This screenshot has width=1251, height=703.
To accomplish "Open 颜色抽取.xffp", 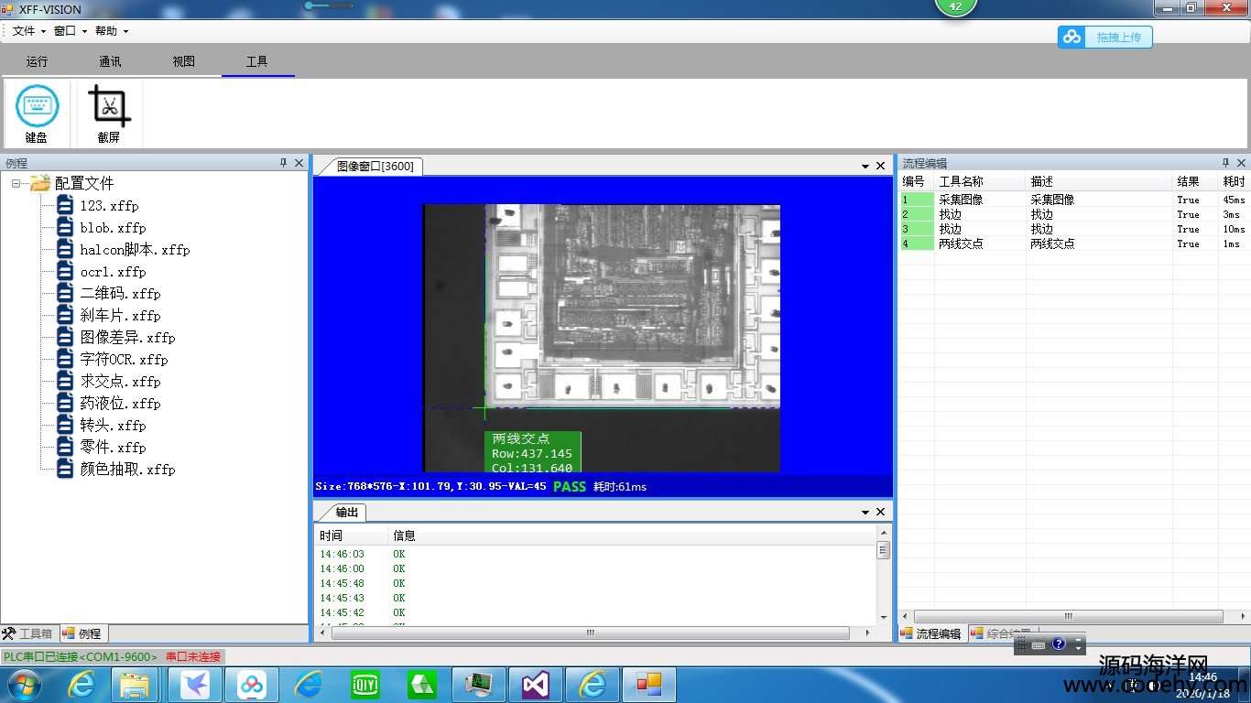I will (x=127, y=470).
